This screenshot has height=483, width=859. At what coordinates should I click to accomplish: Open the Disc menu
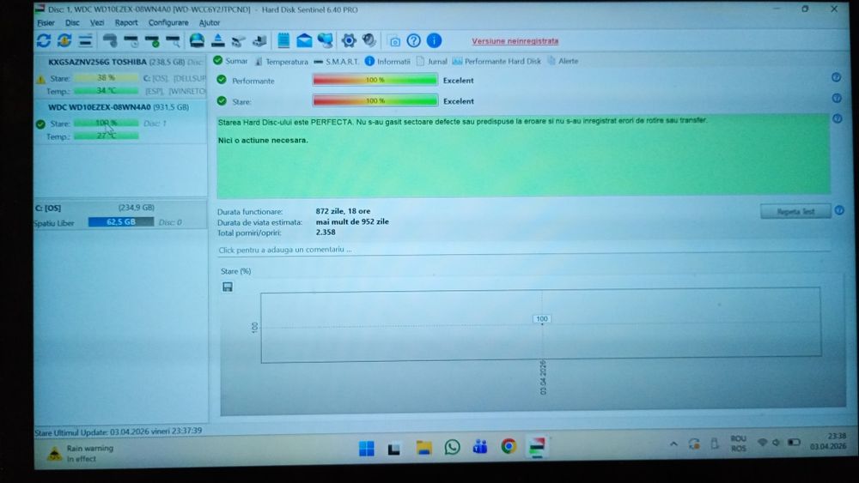click(72, 23)
